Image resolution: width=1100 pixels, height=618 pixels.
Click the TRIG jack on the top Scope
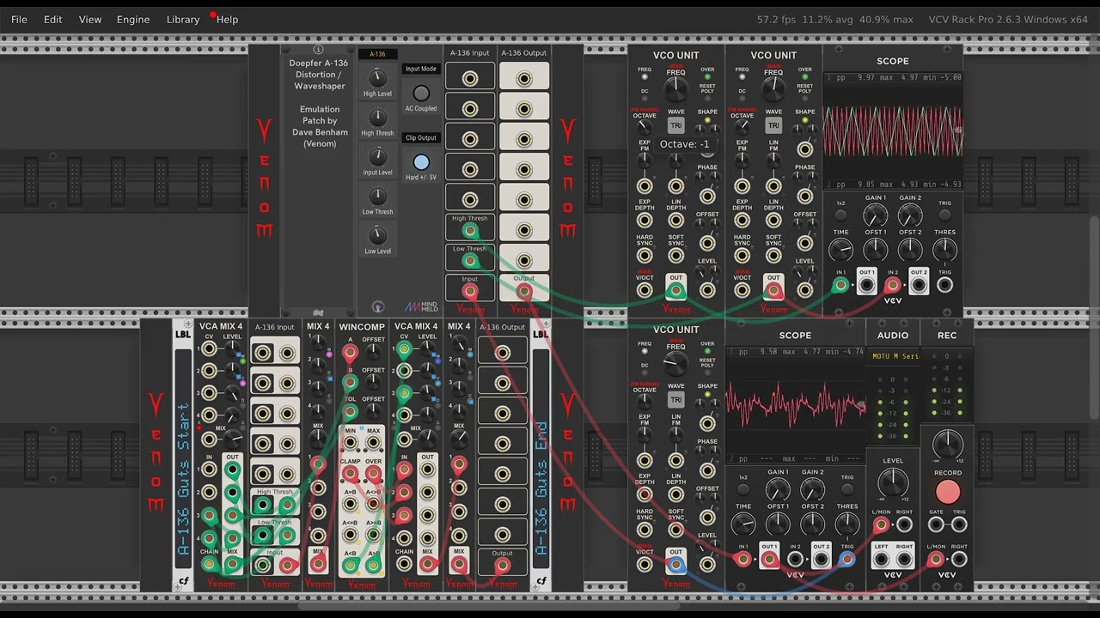tap(944, 284)
